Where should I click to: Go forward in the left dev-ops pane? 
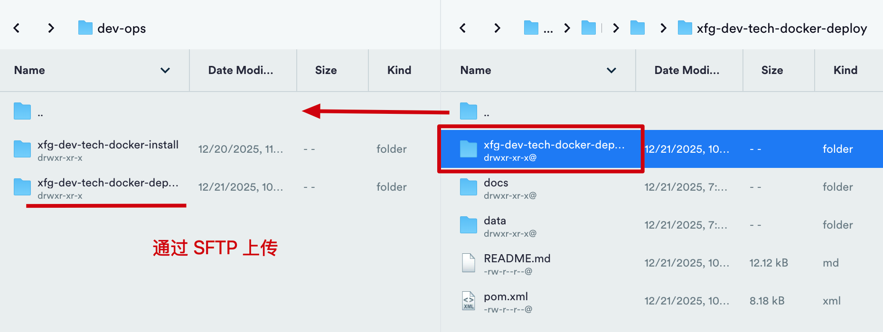pos(51,28)
